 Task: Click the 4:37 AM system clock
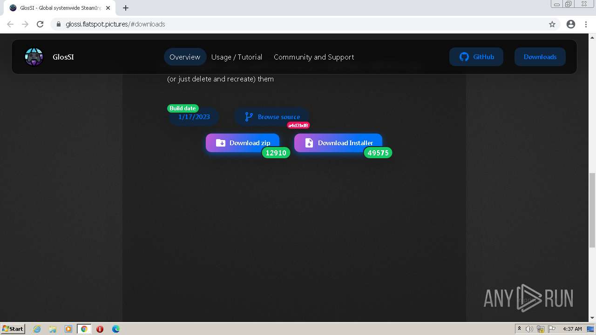click(x=572, y=329)
